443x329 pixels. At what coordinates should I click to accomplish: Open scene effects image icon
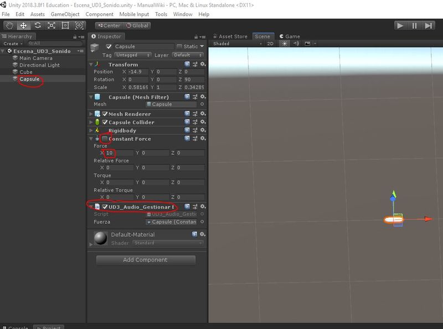(307, 44)
